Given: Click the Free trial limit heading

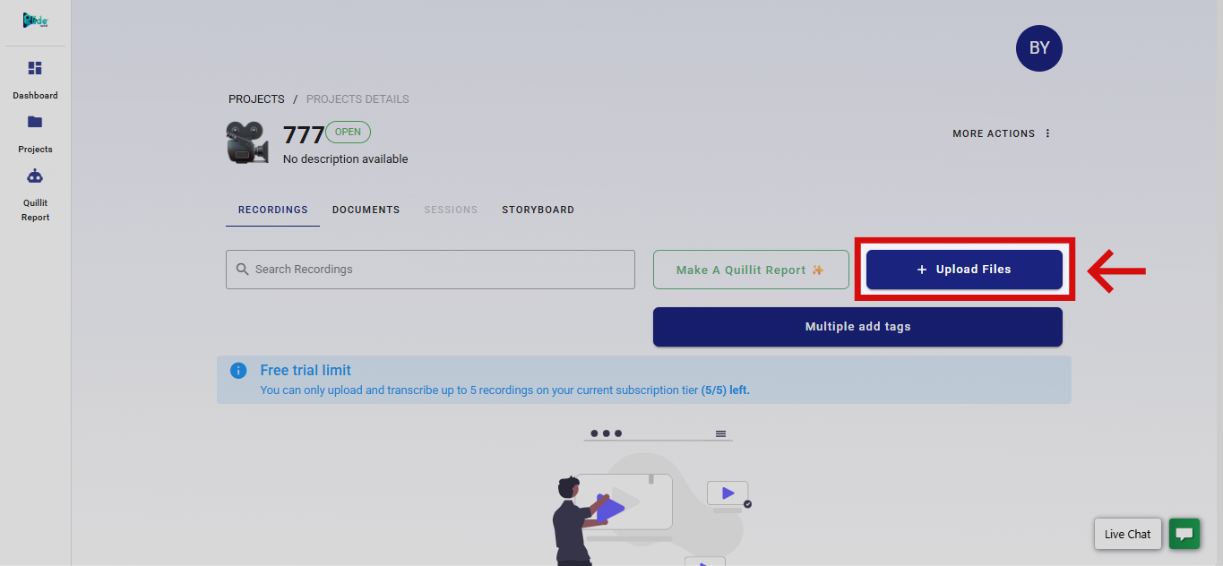Looking at the screenshot, I should tap(306, 370).
